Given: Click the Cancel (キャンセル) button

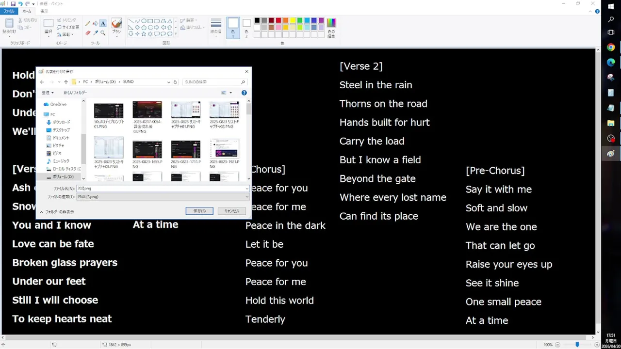Looking at the screenshot, I should [x=232, y=211].
